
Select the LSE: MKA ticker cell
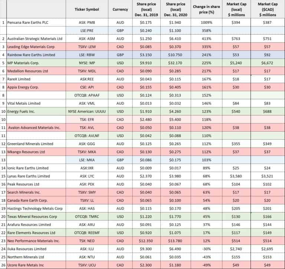tap(87, 160)
